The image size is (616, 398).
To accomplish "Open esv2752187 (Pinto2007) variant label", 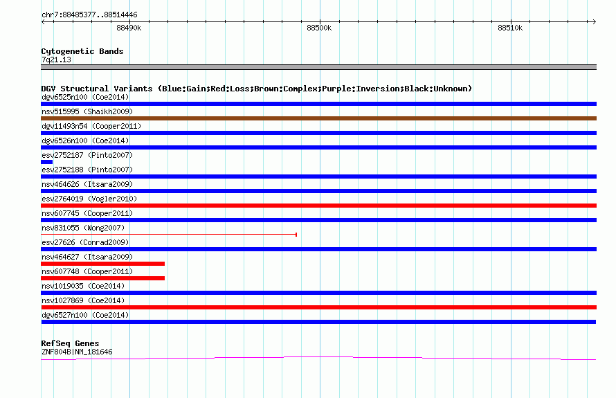I will (x=87, y=155).
